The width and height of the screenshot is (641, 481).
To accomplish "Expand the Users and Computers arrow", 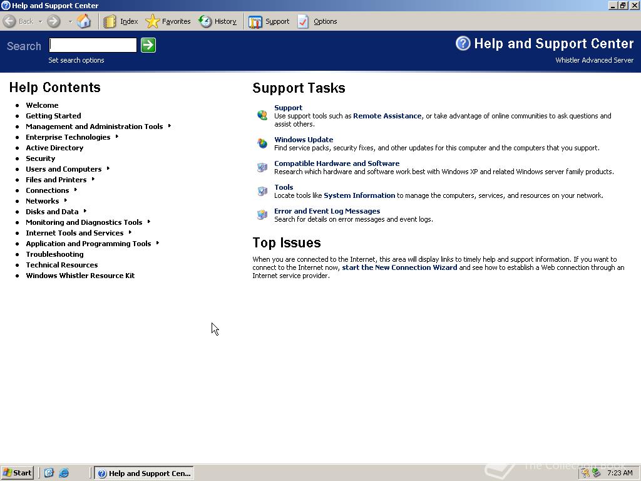I will pos(108,168).
